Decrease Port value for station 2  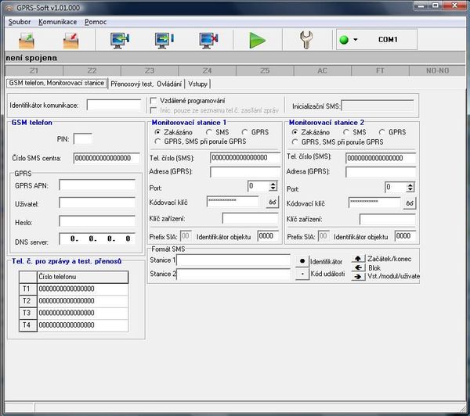[410, 190]
